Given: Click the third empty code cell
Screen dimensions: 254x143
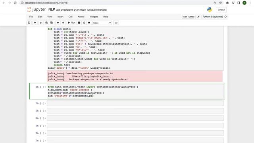Looking at the screenshot, I should tap(135, 118).
